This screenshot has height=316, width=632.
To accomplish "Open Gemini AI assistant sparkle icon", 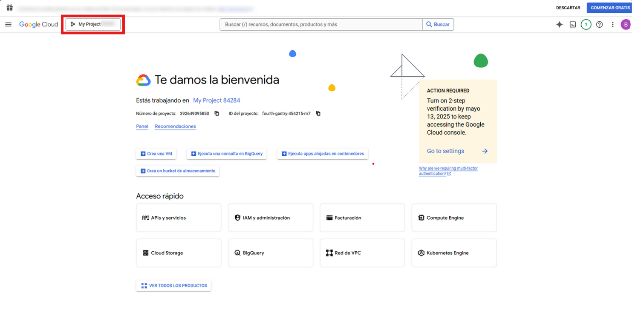I will 560,25.
